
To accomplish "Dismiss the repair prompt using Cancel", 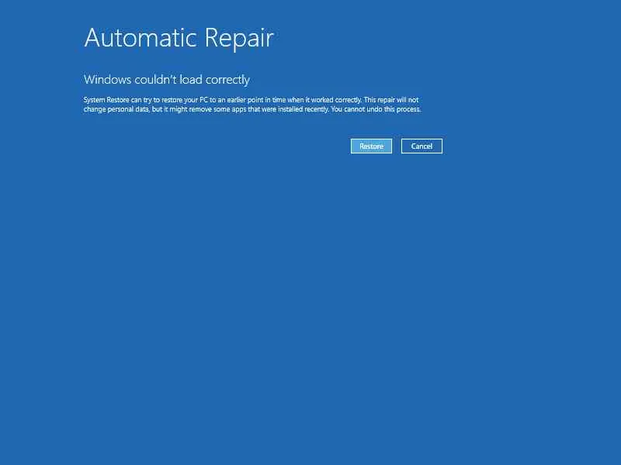I will click(422, 146).
